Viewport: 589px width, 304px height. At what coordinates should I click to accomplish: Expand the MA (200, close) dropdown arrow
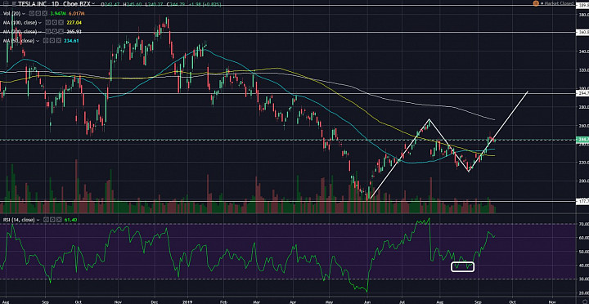pos(40,32)
